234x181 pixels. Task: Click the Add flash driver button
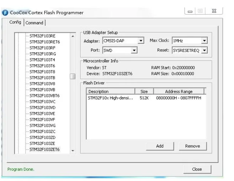(x=160, y=146)
